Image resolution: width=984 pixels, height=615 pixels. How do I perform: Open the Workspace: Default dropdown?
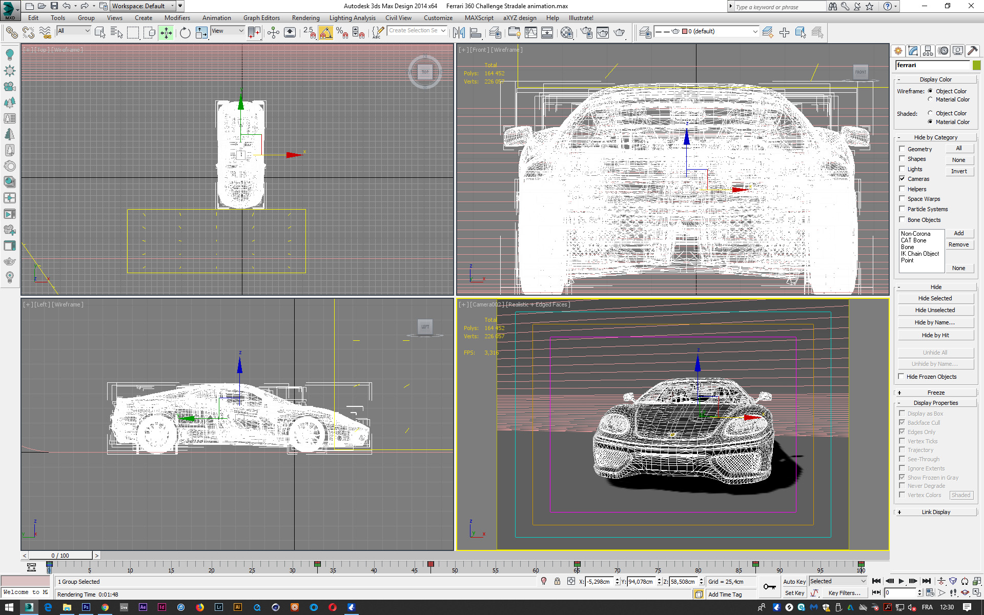click(143, 6)
